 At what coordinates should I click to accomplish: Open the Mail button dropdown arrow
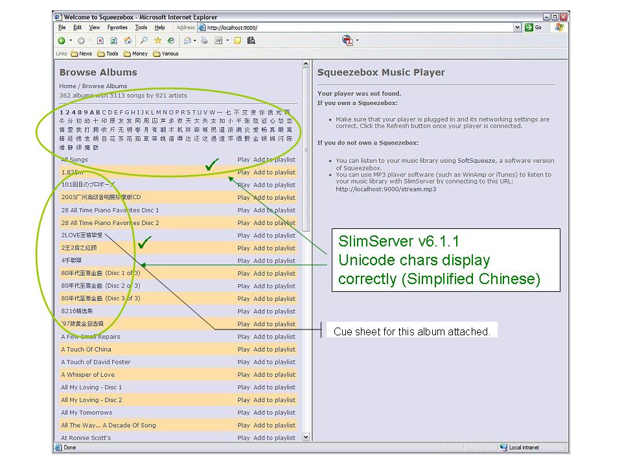tap(195, 40)
